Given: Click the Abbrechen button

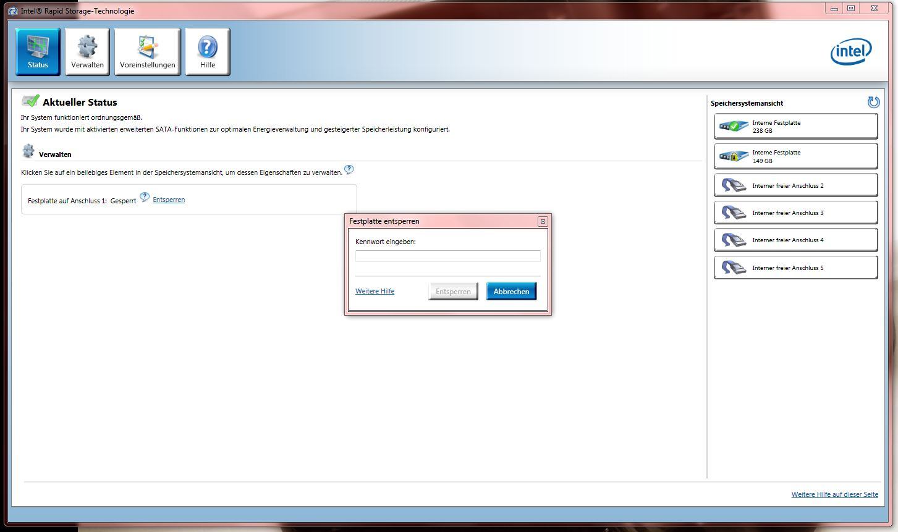Looking at the screenshot, I should tap(511, 292).
